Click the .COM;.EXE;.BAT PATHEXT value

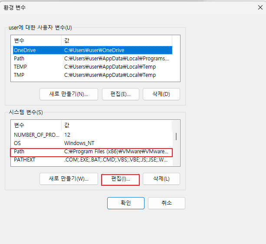pos(116,160)
